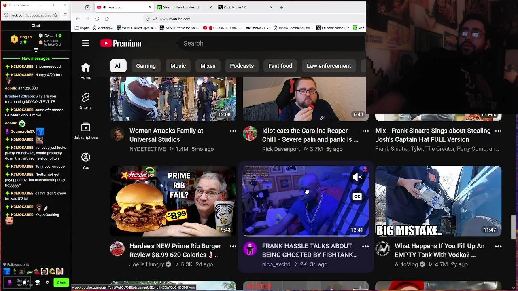This screenshot has width=518, height=291.
Task: Close the YouTube browser tab
Action: pyautogui.click(x=150, y=7)
